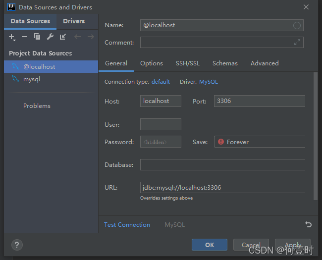Click the red warning icon beside Forever
322x260 pixels.
221,142
